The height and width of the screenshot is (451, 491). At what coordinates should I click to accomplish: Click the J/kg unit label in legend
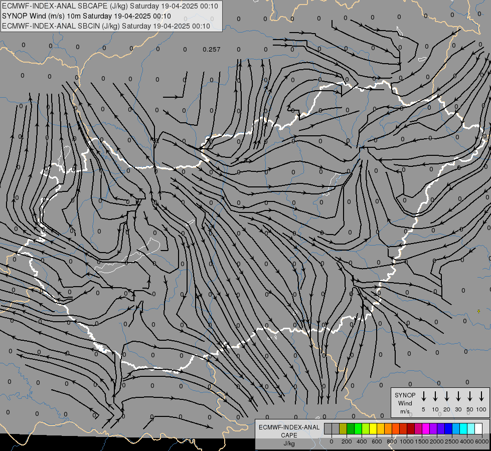289,443
